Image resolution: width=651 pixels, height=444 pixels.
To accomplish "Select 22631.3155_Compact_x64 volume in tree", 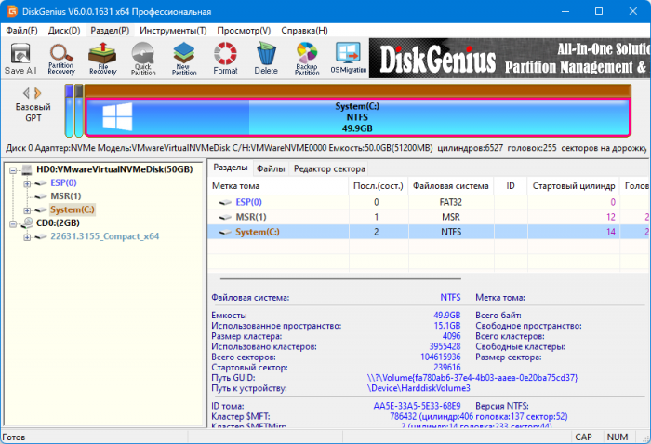I will point(104,236).
